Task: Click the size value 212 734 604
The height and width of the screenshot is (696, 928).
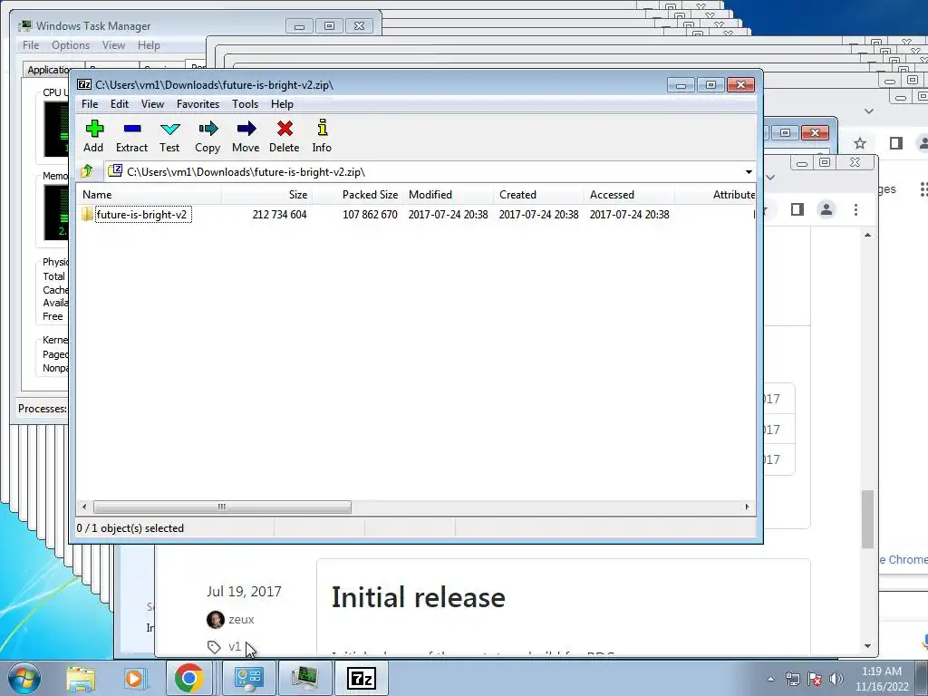Action: pyautogui.click(x=279, y=214)
